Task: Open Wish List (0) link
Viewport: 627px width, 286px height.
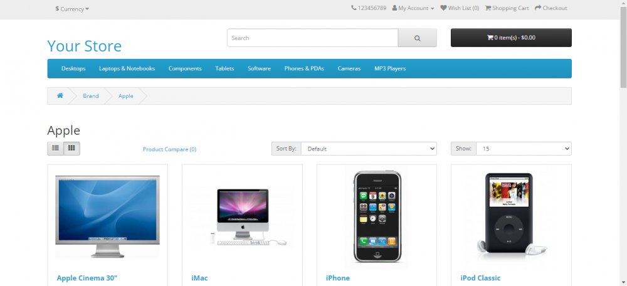Action: pos(460,8)
